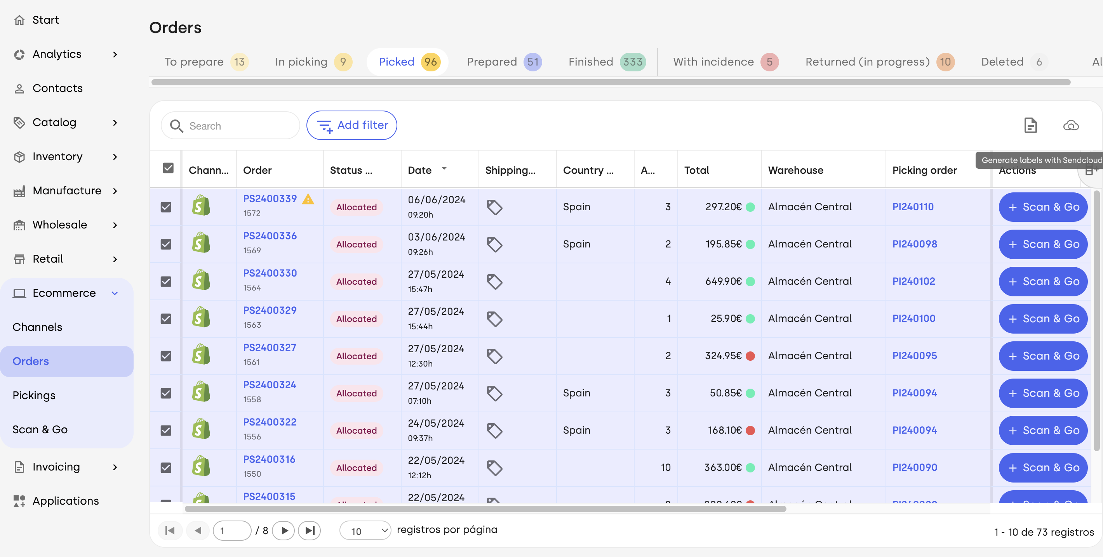Click the Analytics sidebar icon
Image resolution: width=1103 pixels, height=557 pixels.
19,54
